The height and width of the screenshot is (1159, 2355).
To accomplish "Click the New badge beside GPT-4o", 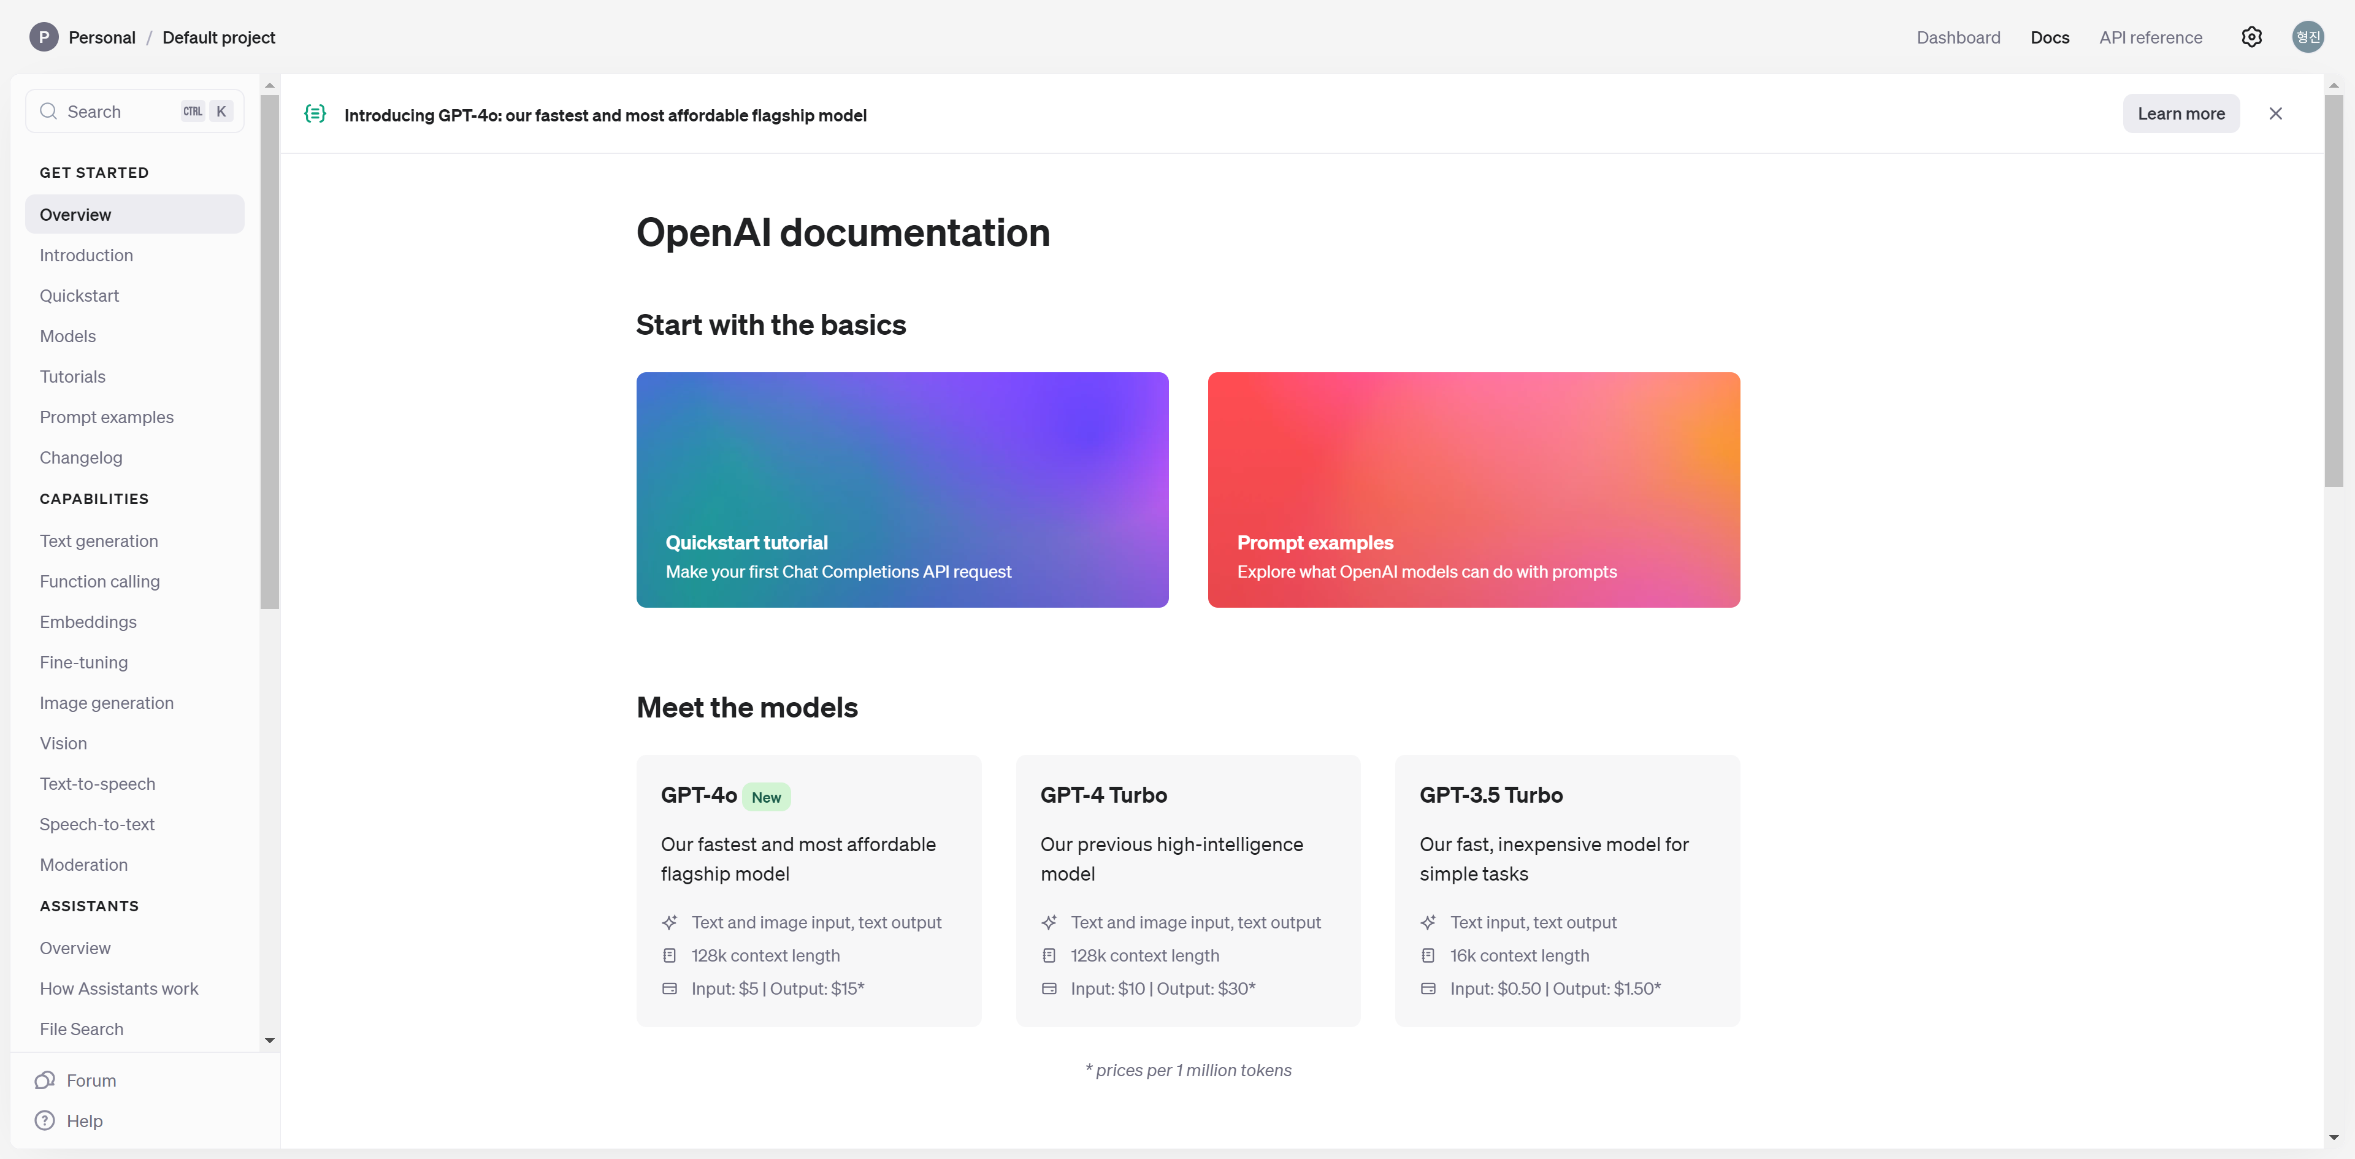I will pos(766,797).
